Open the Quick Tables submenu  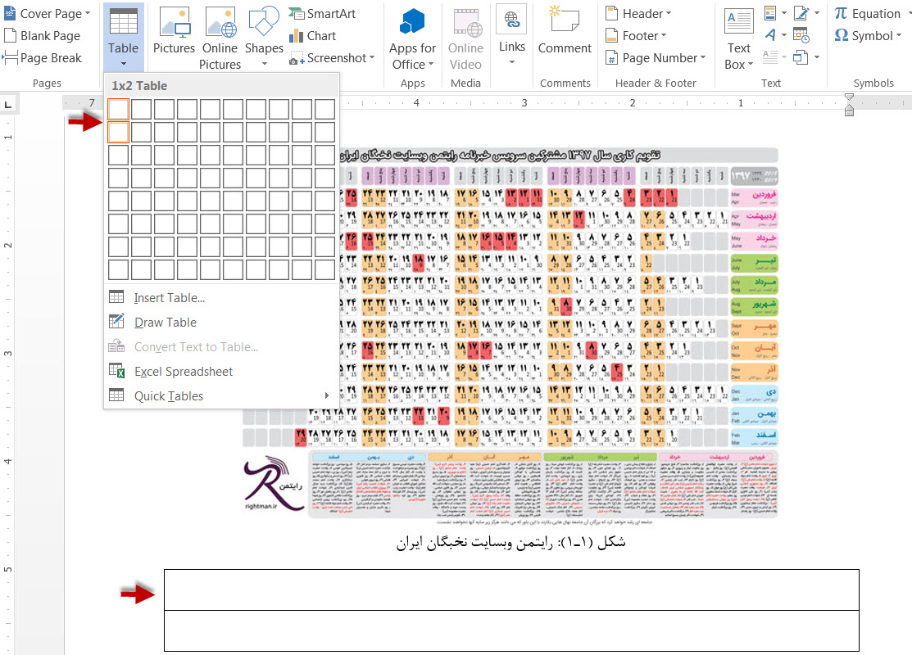[x=168, y=396]
